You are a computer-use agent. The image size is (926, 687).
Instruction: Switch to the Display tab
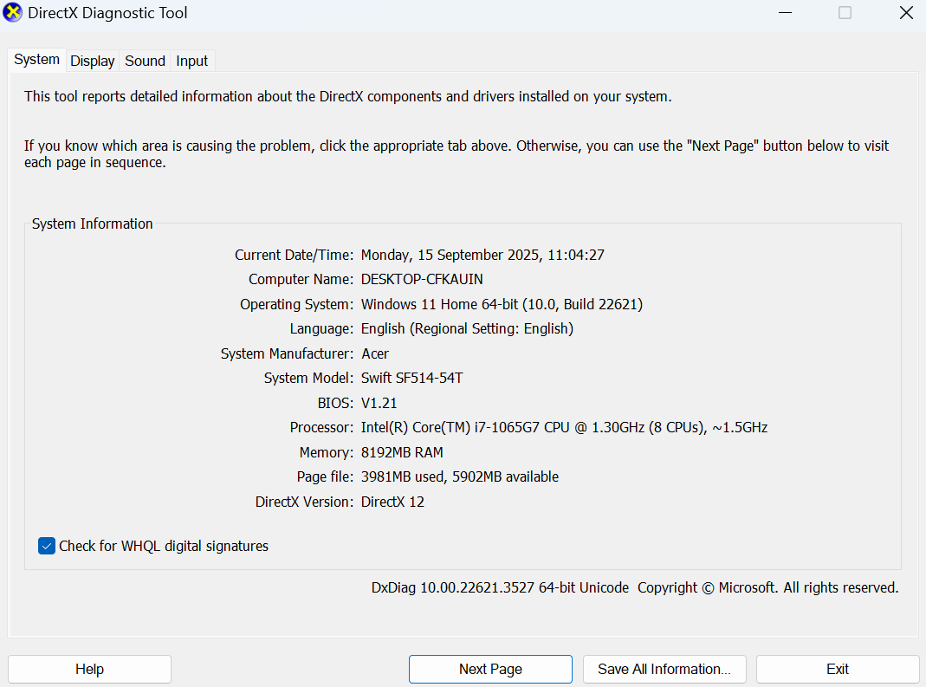click(93, 61)
